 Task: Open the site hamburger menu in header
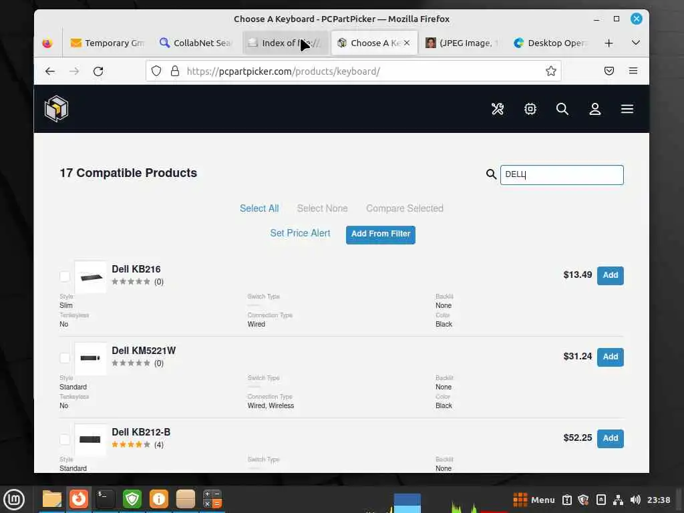pyautogui.click(x=627, y=109)
